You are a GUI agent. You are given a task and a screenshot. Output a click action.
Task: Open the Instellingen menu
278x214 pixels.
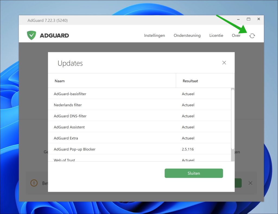154,35
